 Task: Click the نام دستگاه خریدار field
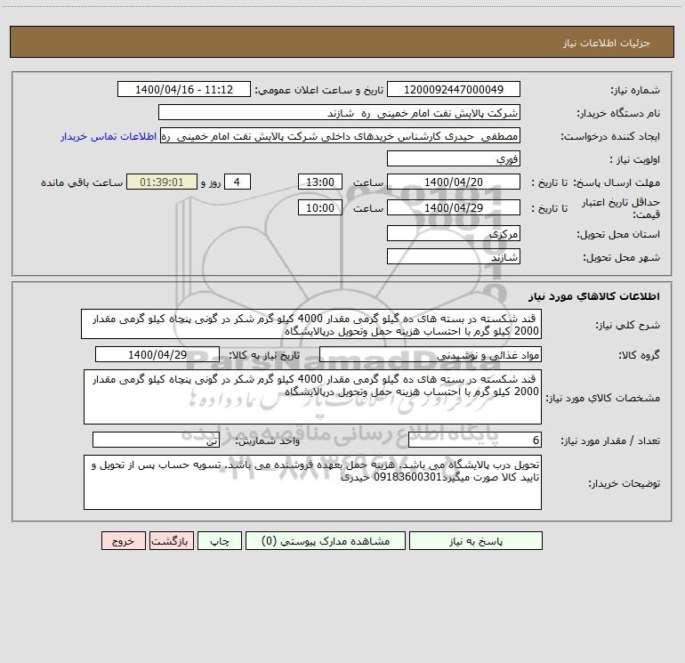339,112
